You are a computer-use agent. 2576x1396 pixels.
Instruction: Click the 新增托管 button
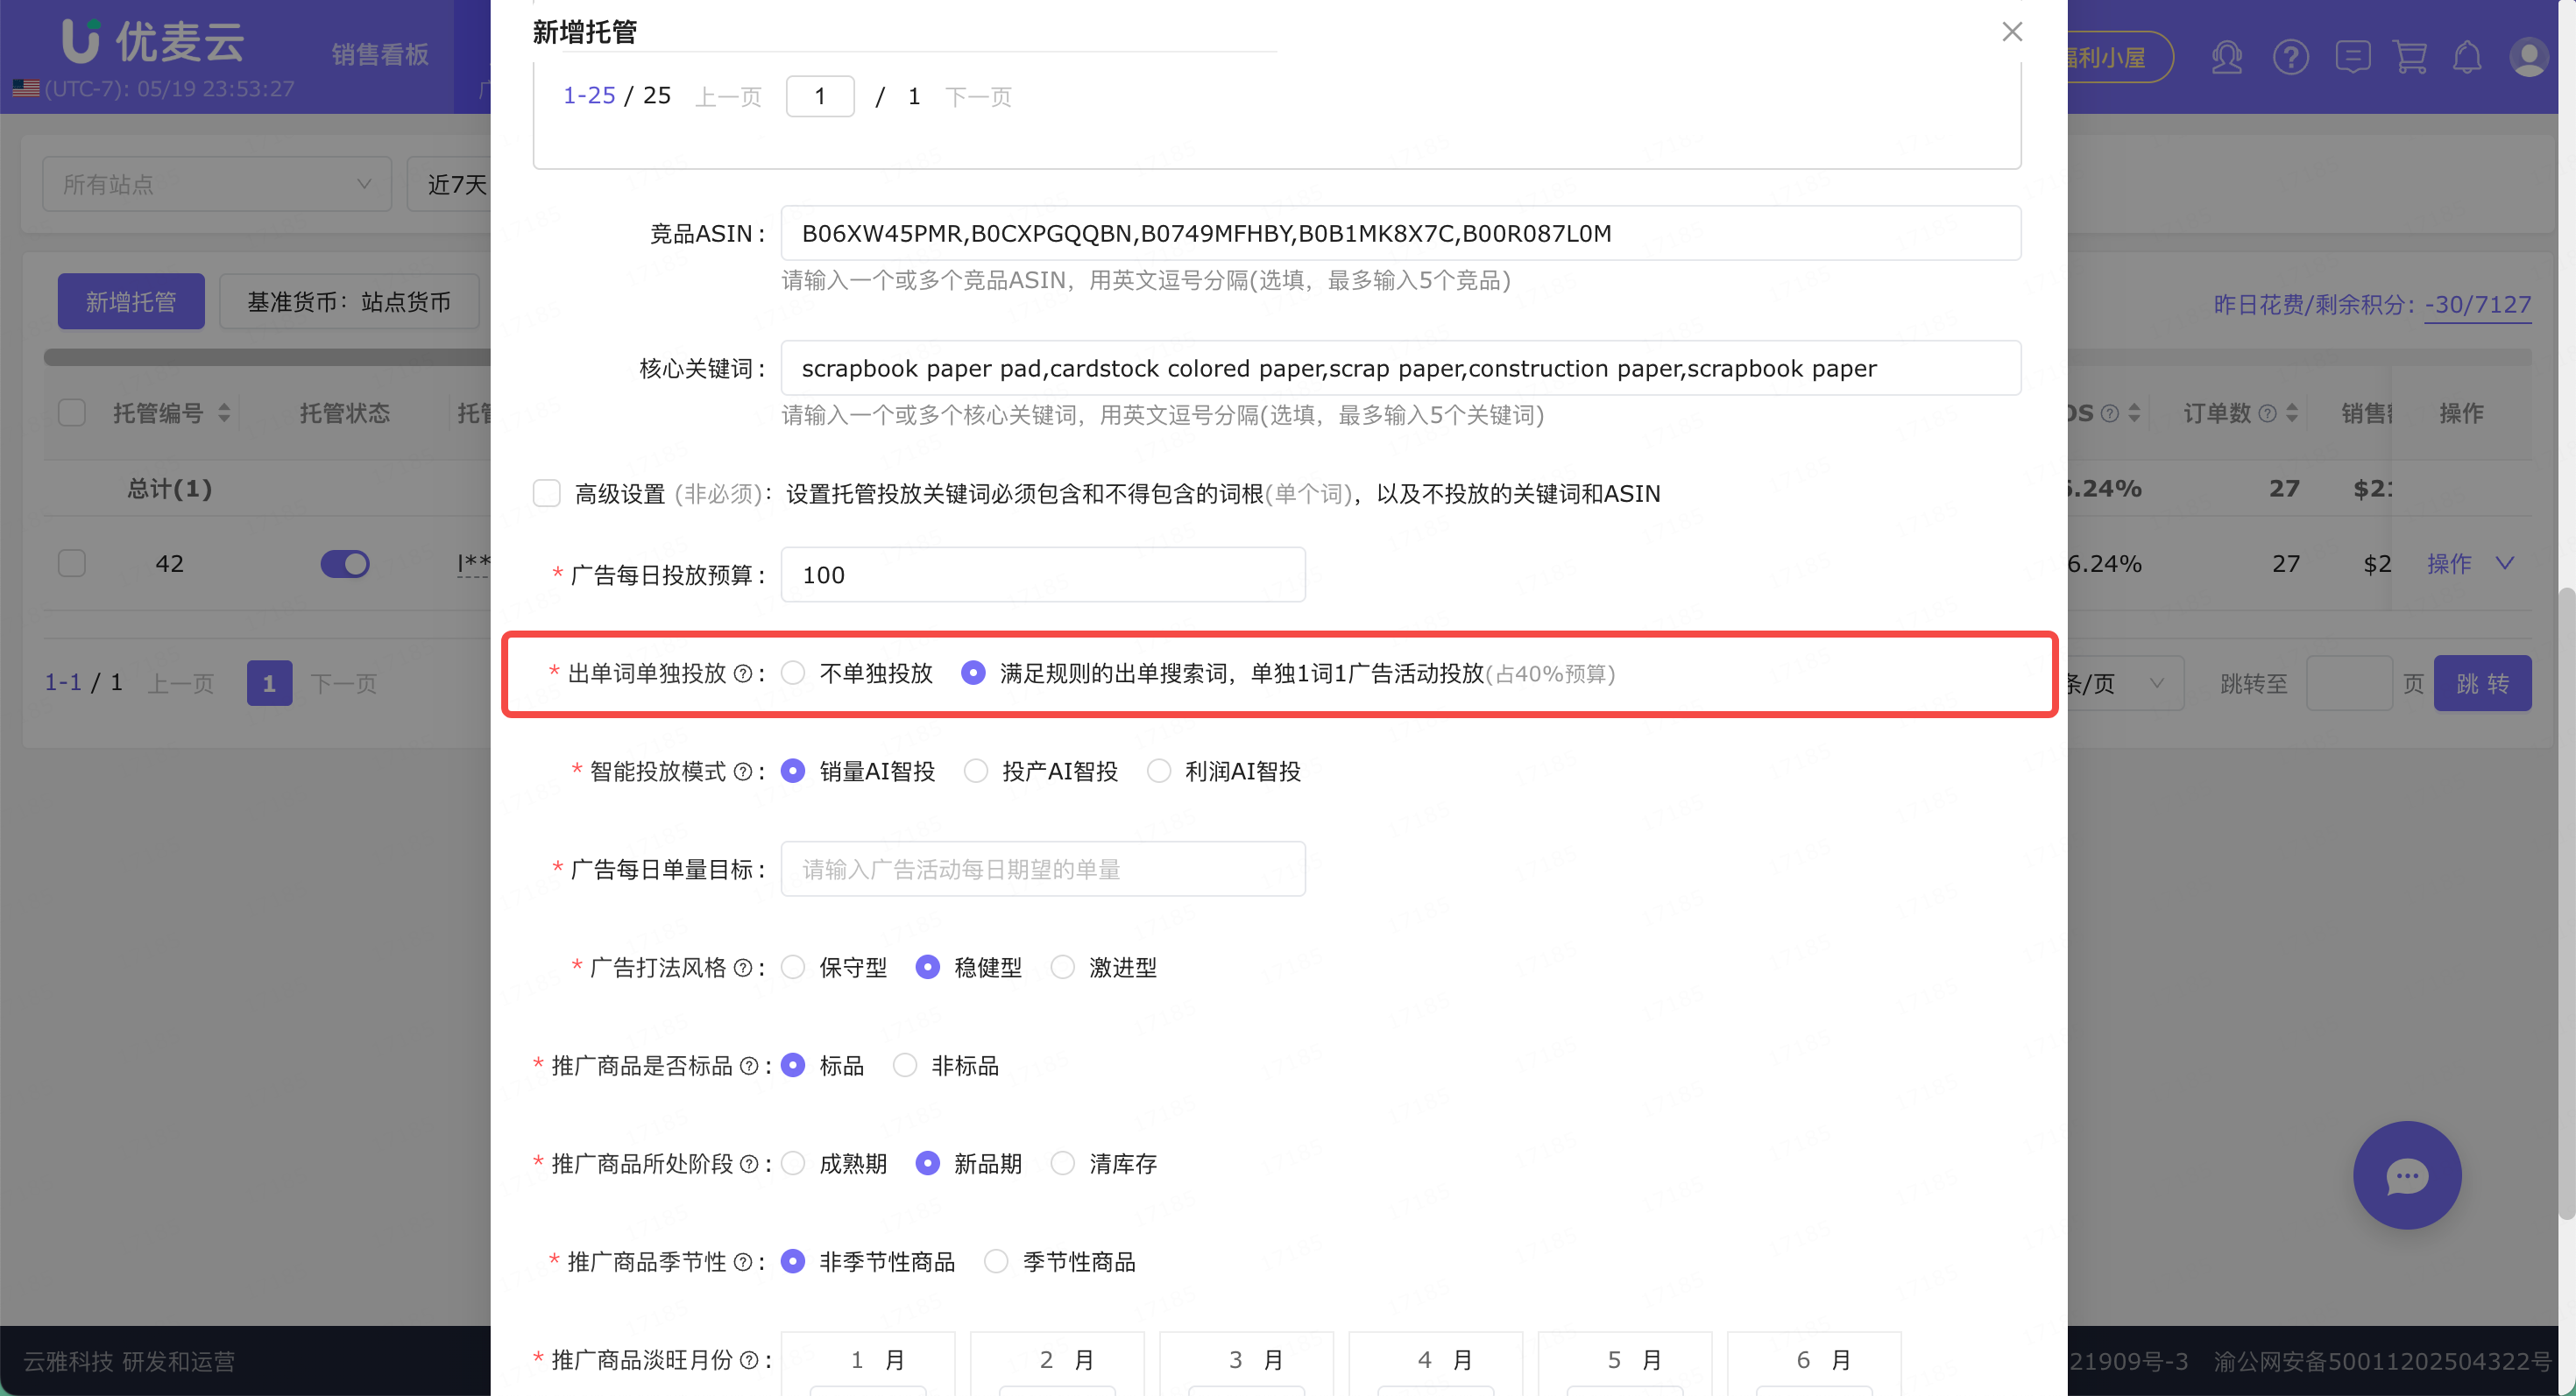pyautogui.click(x=131, y=302)
